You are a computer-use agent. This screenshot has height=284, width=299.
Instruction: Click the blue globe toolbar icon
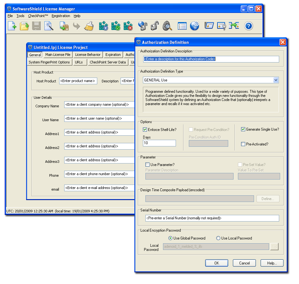[x=195, y=26]
